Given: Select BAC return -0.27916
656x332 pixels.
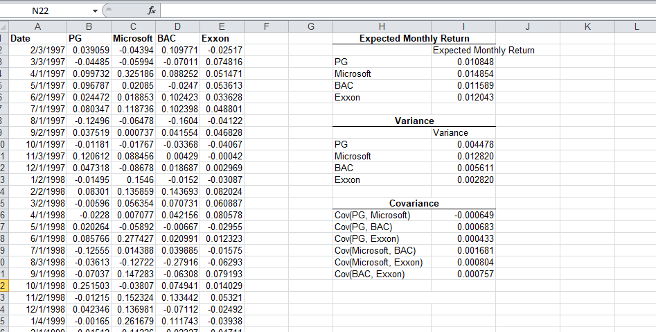Looking at the screenshot, I should coord(178,263).
